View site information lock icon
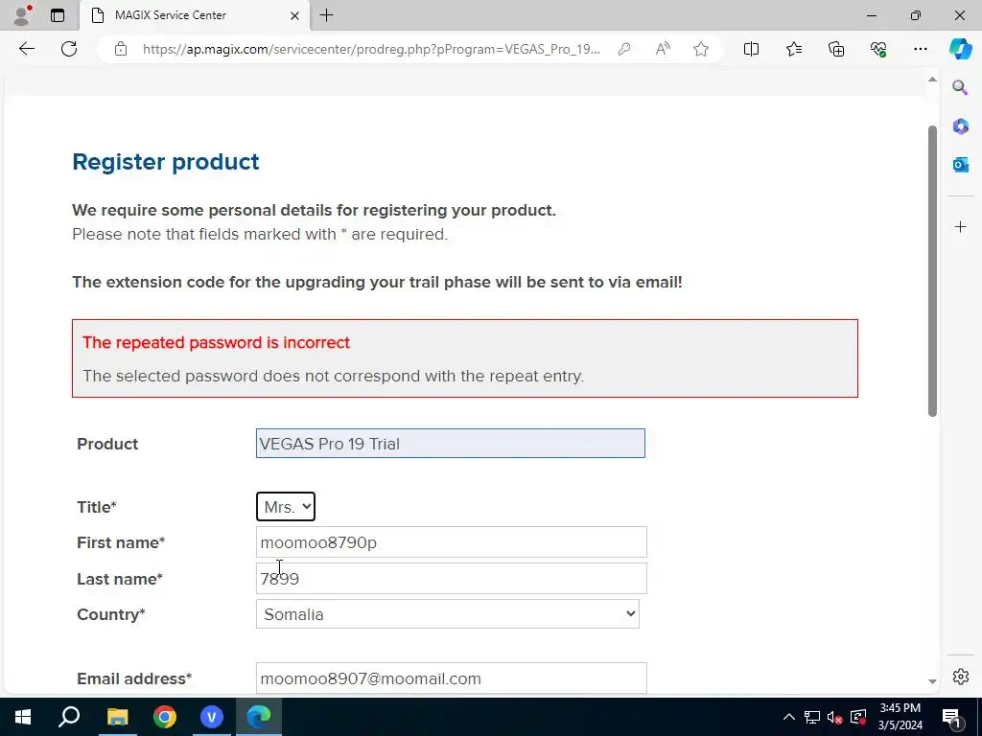This screenshot has height=736, width=982. pos(121,49)
